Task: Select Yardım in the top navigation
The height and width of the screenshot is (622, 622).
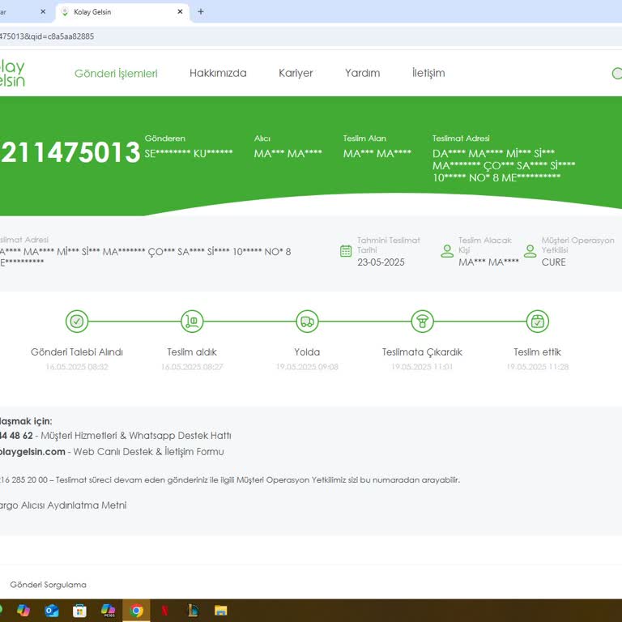Action: point(362,73)
